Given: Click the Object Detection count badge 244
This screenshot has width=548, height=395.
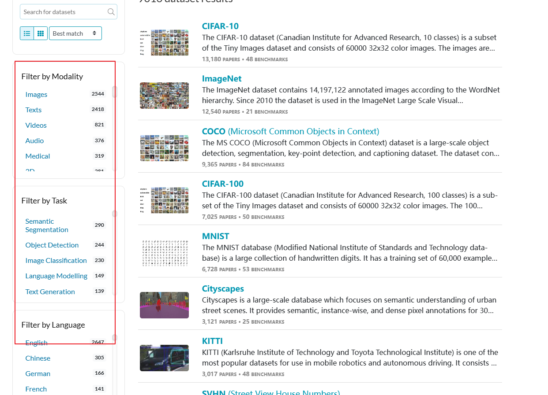Looking at the screenshot, I should coord(99,244).
